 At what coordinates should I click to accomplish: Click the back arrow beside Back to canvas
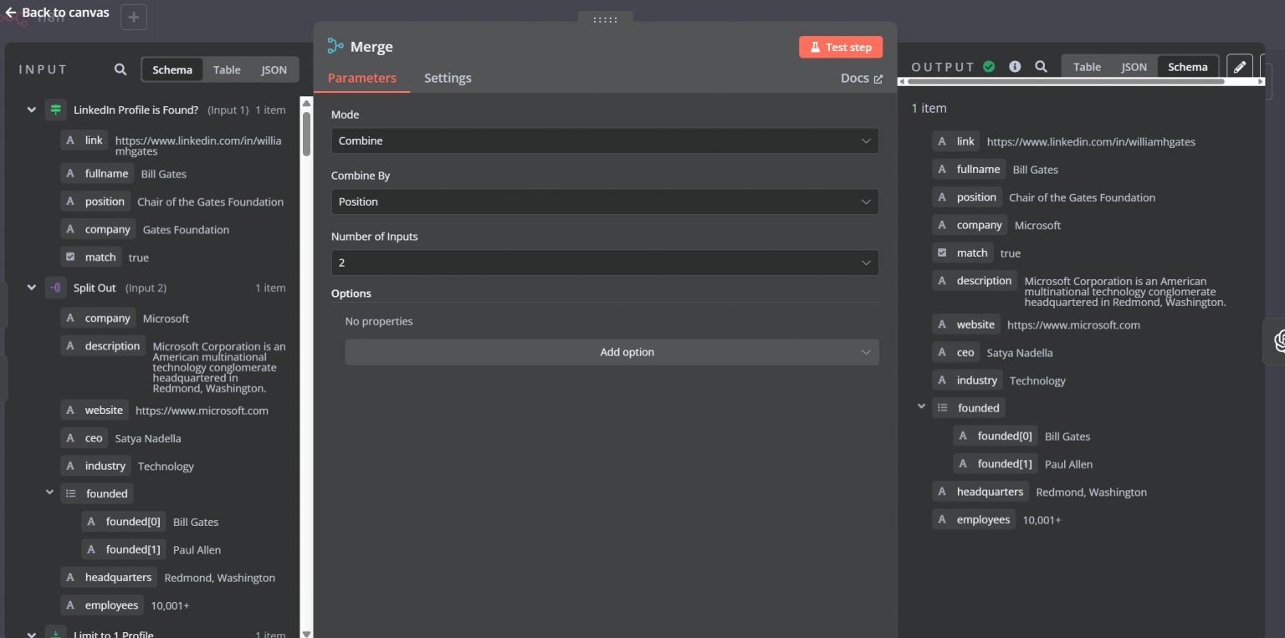pos(9,12)
